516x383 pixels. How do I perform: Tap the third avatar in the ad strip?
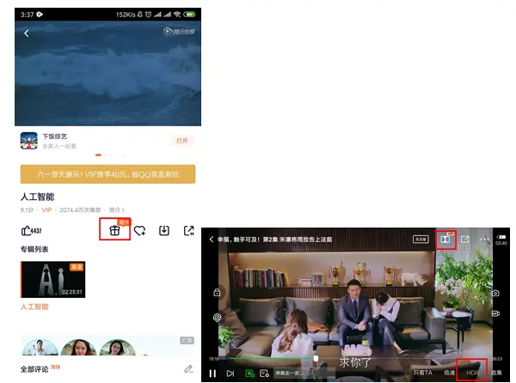(x=118, y=348)
